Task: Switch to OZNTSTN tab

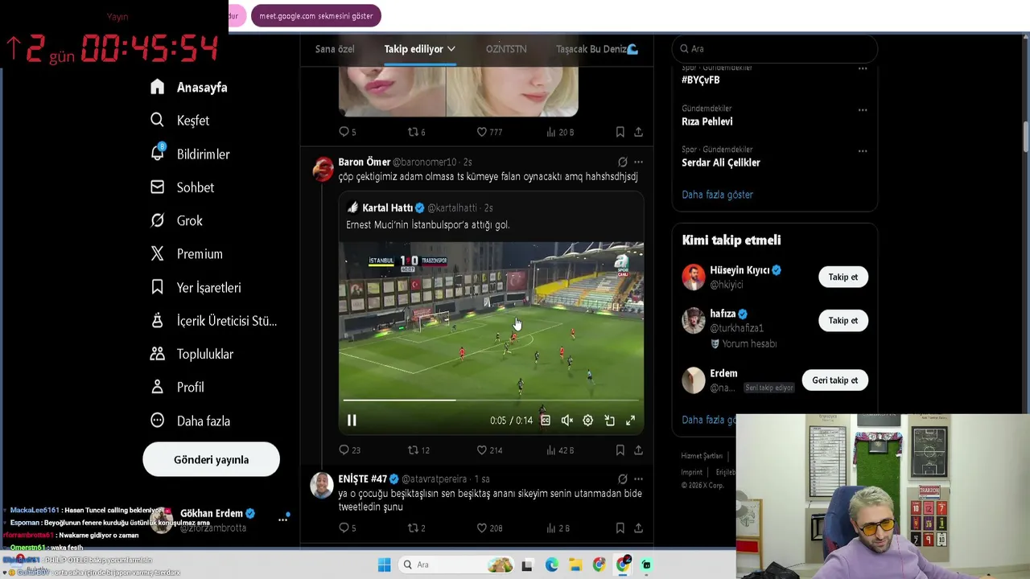Action: point(506,49)
